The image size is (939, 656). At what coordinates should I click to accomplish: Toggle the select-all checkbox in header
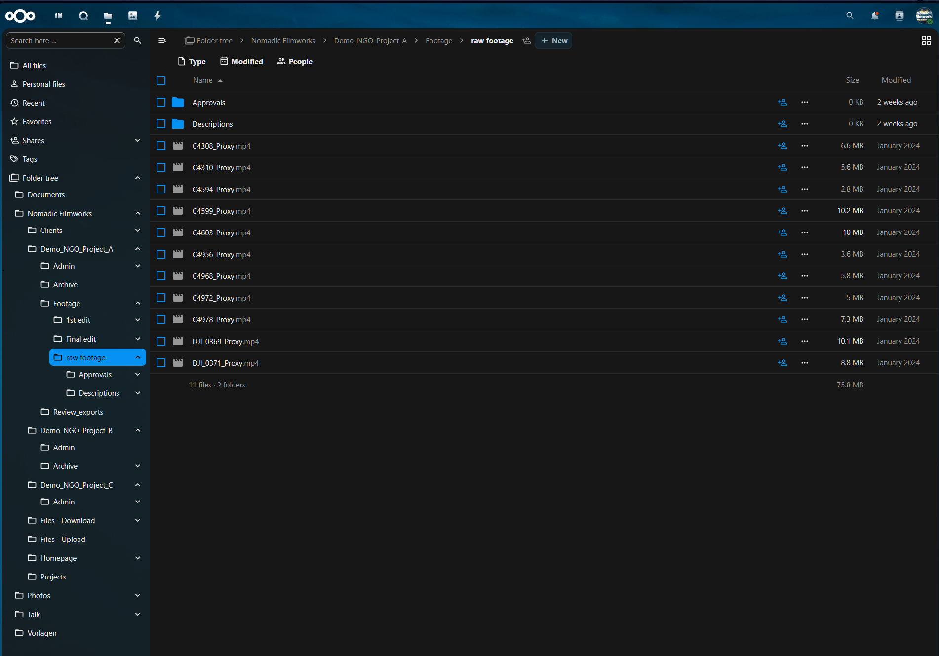click(161, 80)
